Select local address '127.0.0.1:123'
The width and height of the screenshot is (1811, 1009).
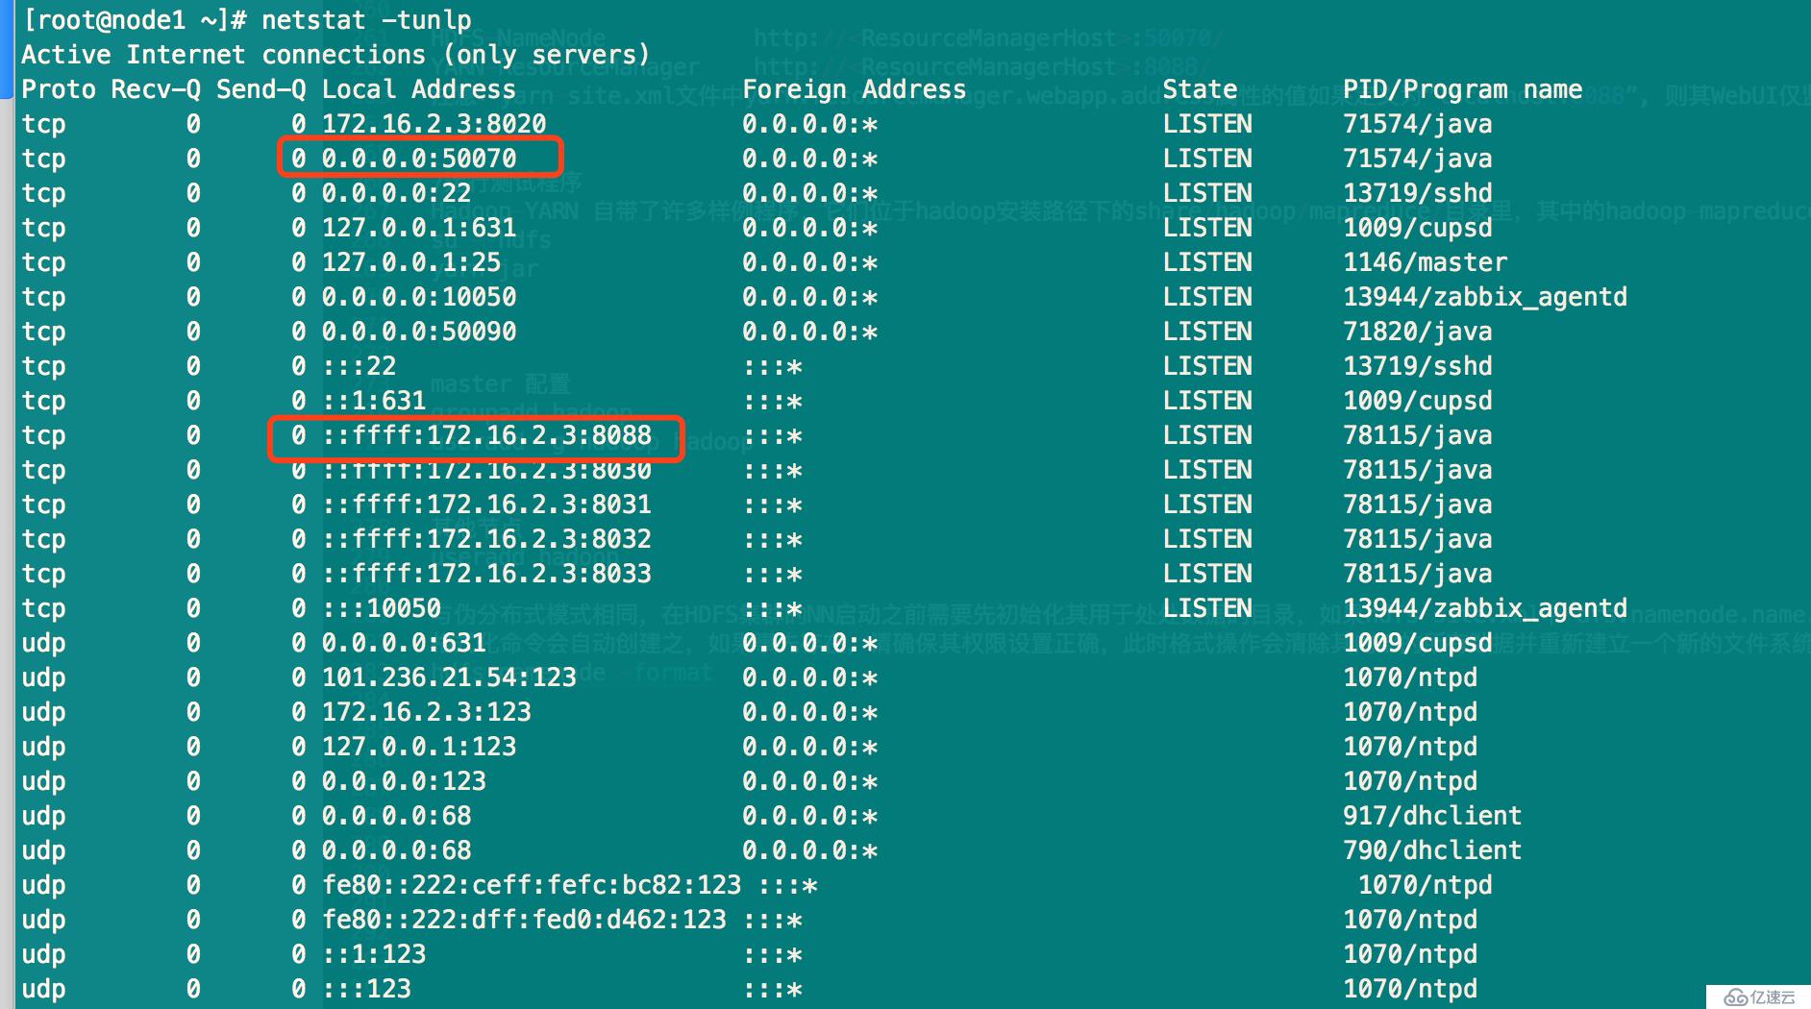click(x=419, y=747)
